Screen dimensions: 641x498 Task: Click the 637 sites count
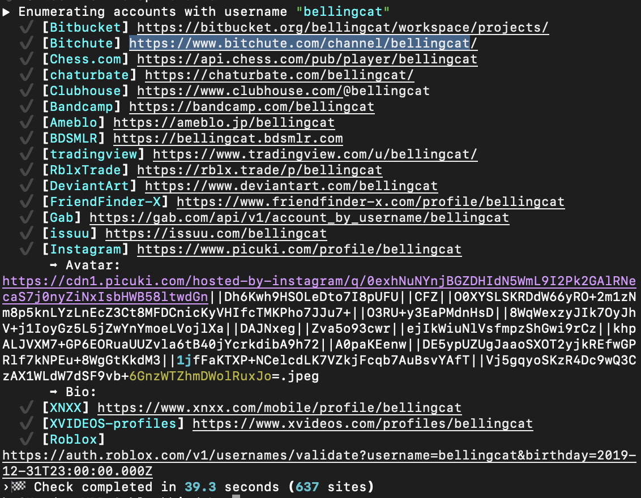307,487
